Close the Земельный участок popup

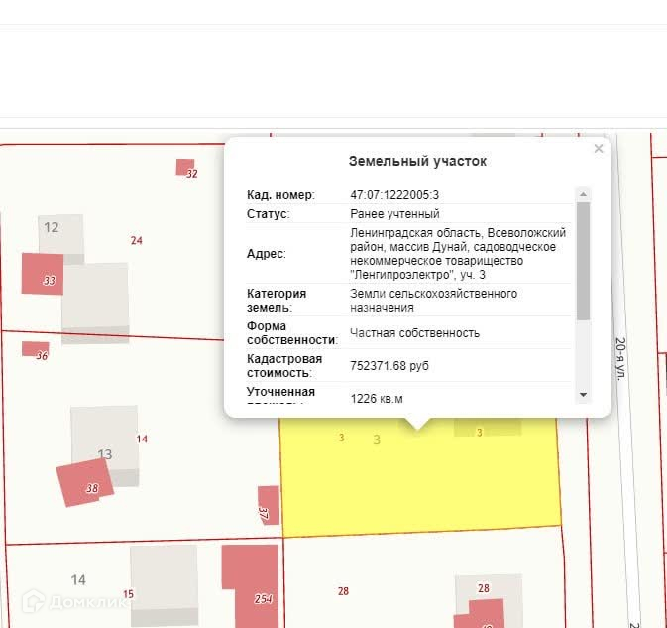[599, 149]
